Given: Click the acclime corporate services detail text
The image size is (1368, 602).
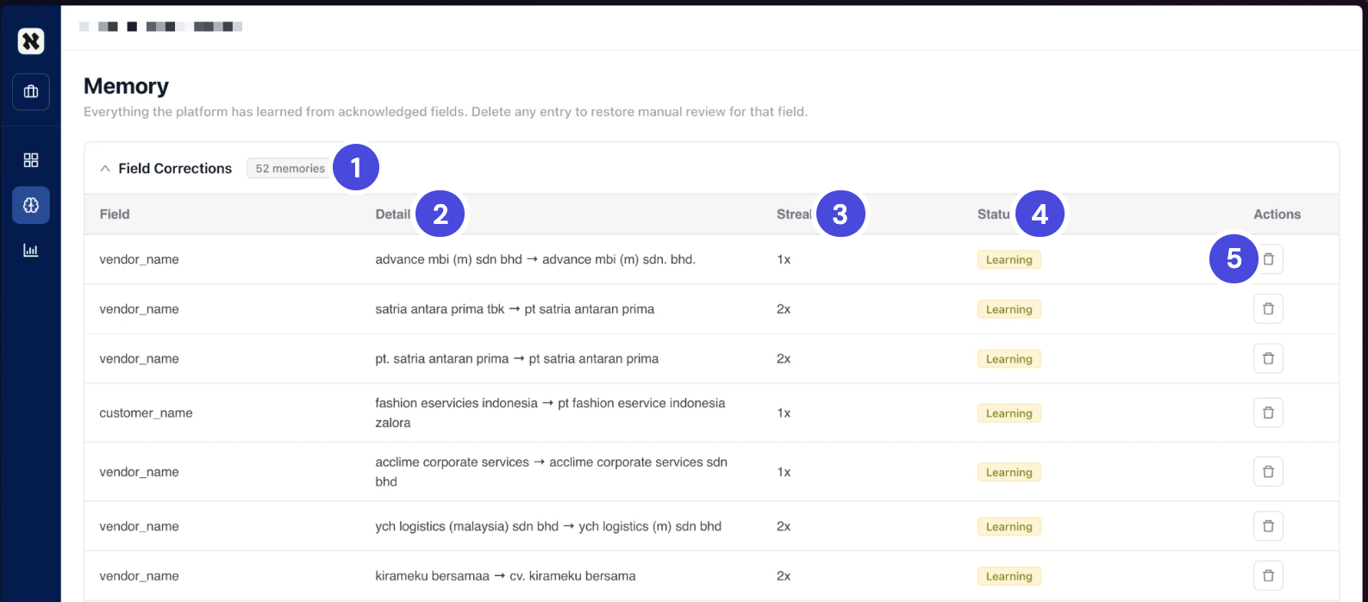Looking at the screenshot, I should (x=551, y=472).
